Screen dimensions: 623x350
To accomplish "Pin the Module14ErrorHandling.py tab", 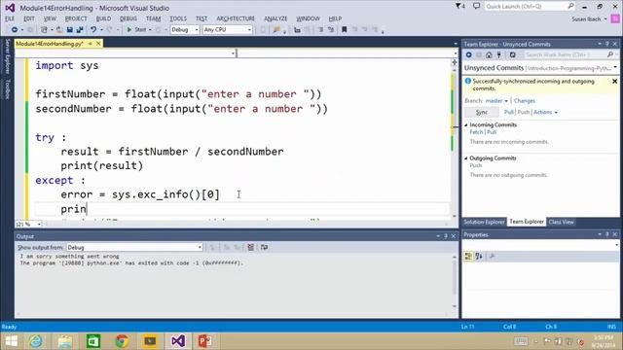I will (x=91, y=43).
